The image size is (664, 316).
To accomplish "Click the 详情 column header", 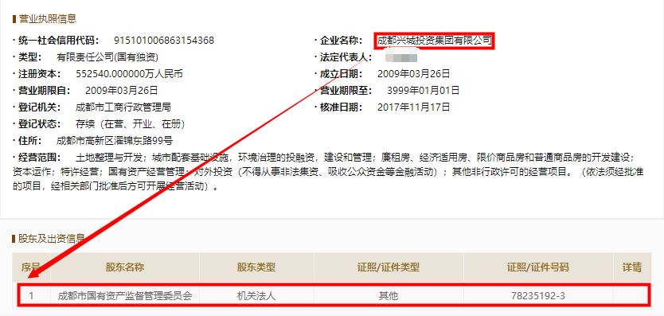I will (632, 267).
